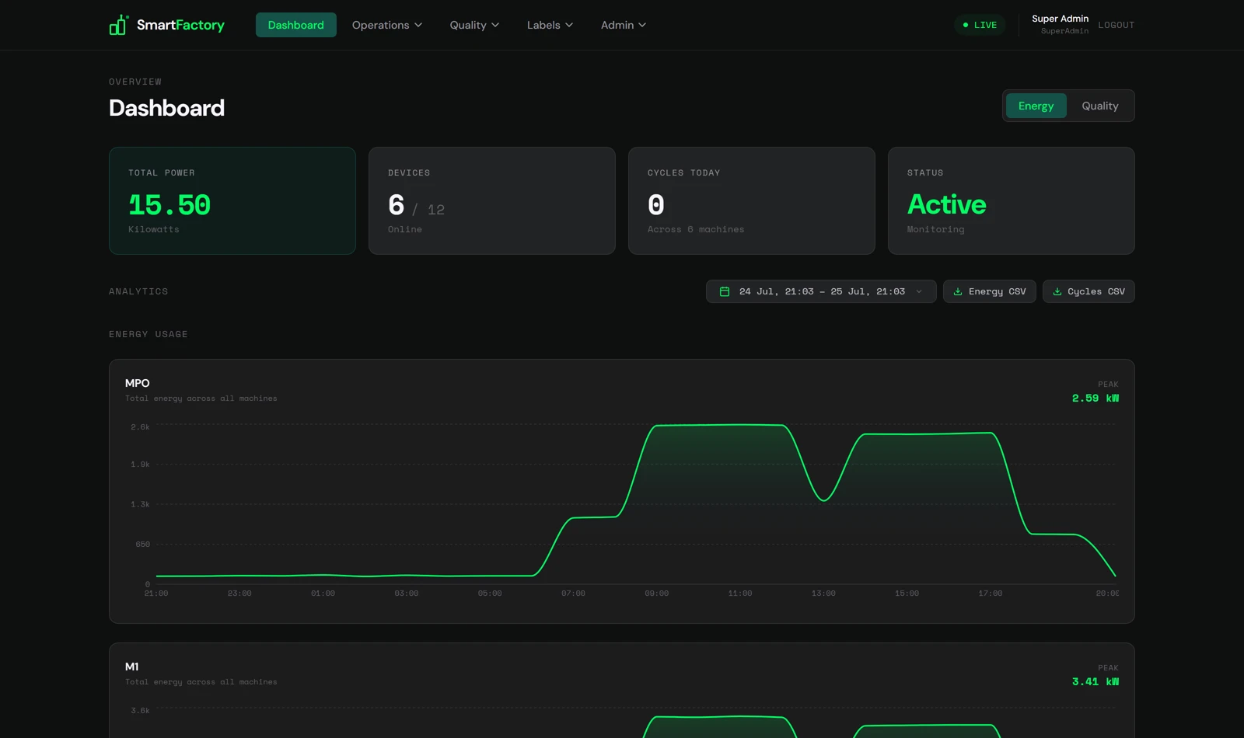
Task: Click the chevron next to Operations
Action: point(418,25)
